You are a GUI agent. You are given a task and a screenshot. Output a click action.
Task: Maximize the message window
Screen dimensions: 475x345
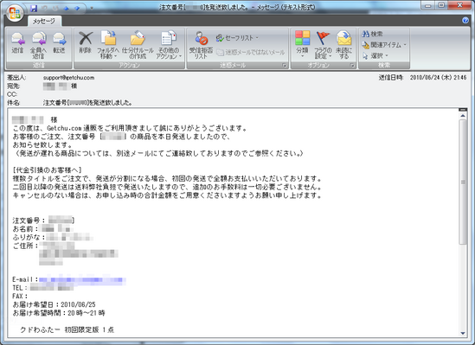tap(441, 5)
